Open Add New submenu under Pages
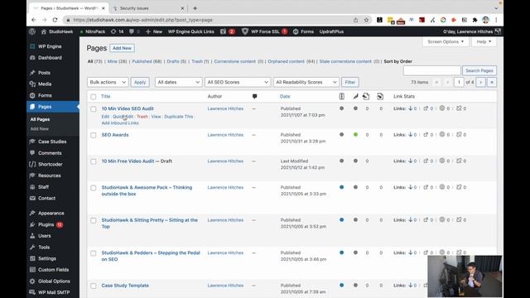The image size is (530, 298). pyautogui.click(x=40, y=129)
